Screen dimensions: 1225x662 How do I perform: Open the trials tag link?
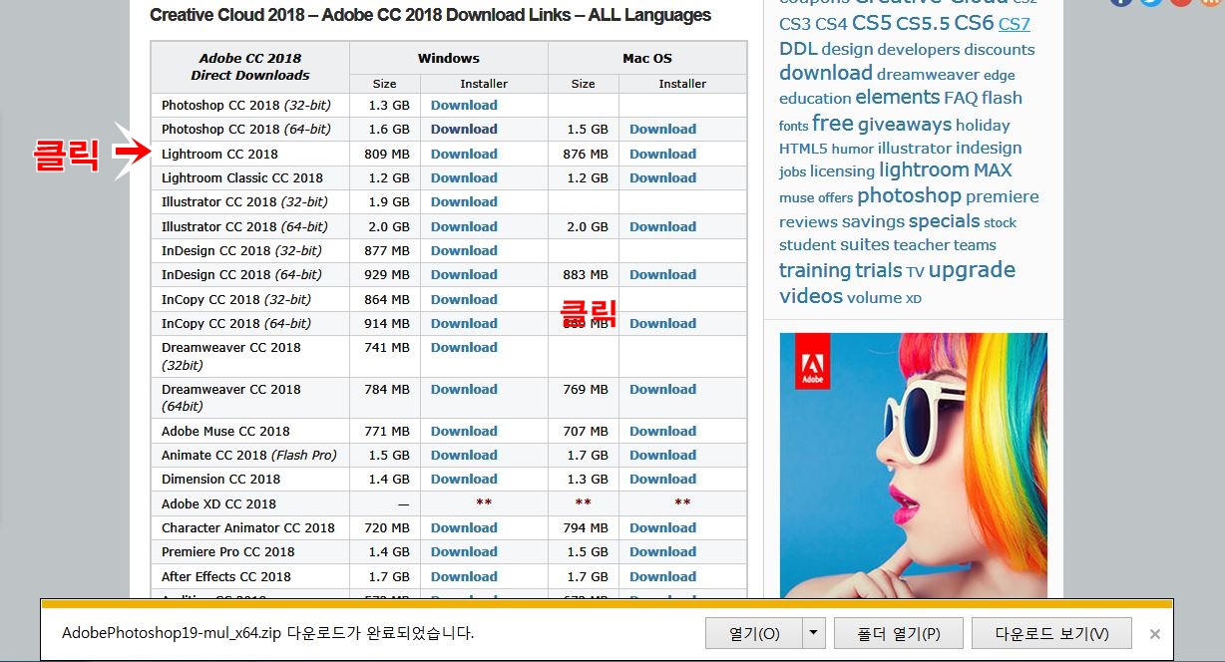point(878,270)
